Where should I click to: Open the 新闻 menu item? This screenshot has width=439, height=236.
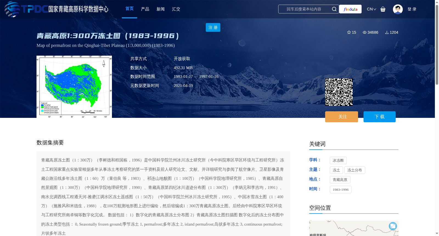[161, 9]
